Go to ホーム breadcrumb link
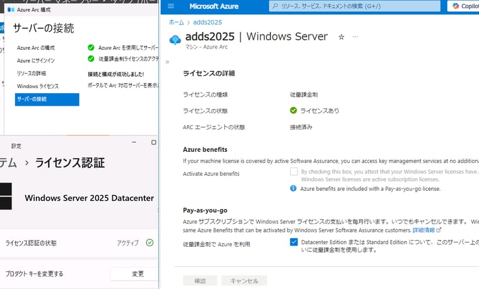Image resolution: width=479 pixels, height=289 pixels. coord(176,22)
